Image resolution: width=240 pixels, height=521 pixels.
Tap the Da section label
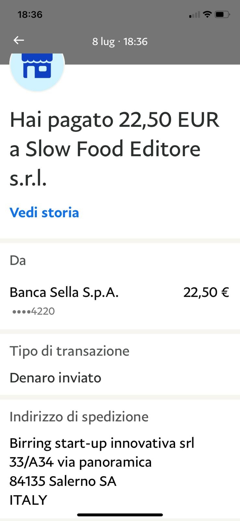click(x=18, y=260)
